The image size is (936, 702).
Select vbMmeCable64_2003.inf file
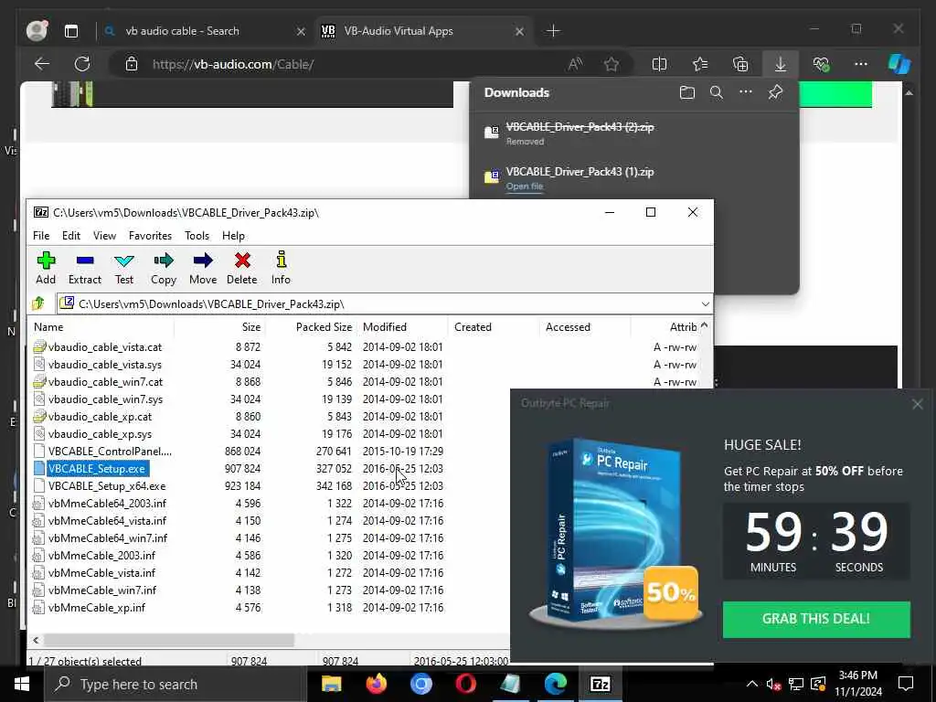(108, 504)
